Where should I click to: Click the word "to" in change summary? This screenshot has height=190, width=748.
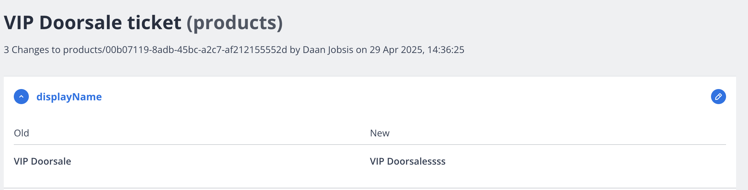point(56,50)
